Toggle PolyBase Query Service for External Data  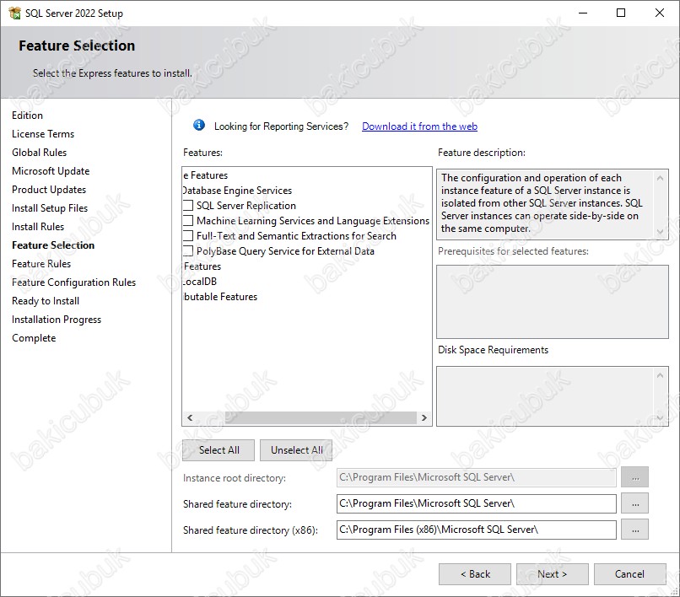click(188, 251)
